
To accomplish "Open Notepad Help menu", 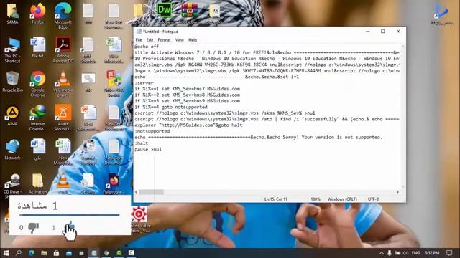I will [193, 40].
